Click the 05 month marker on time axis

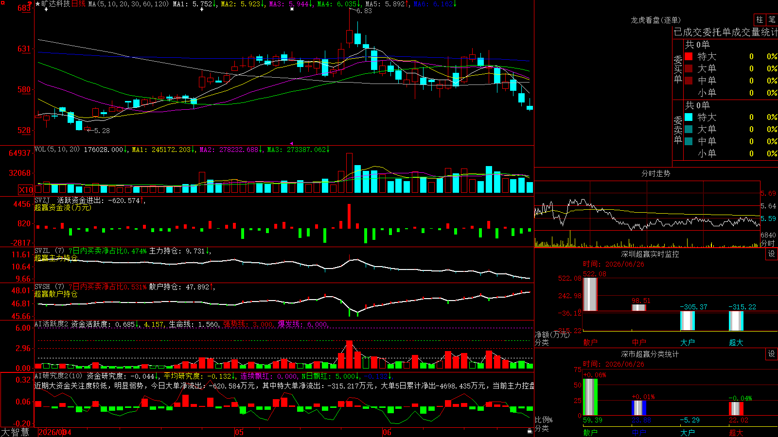tap(239, 432)
